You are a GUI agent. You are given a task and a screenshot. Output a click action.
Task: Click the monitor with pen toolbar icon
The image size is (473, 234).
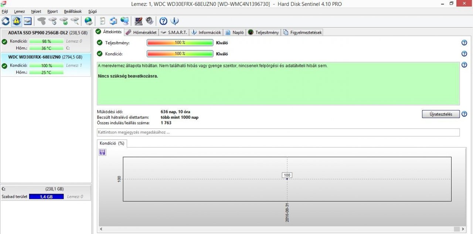click(x=138, y=21)
